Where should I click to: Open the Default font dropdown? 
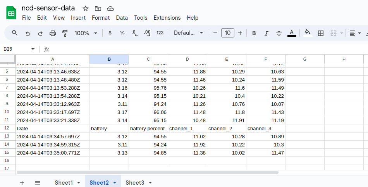[x=188, y=33]
